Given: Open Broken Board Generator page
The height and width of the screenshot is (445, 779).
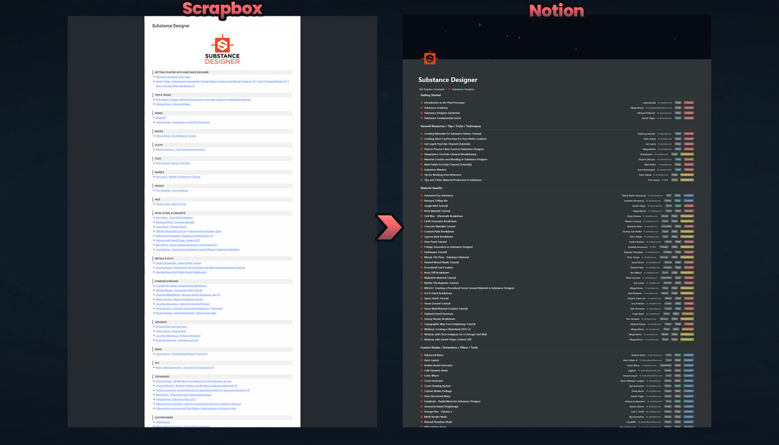Looking at the screenshot, I should 438,365.
